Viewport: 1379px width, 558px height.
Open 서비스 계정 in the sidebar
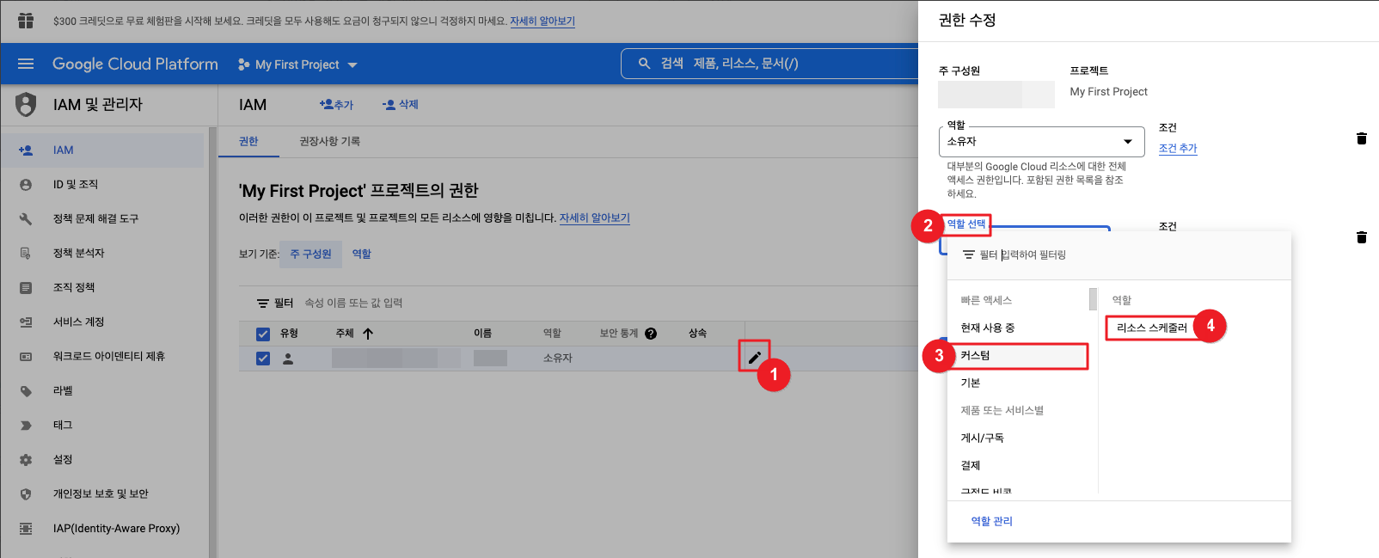point(78,322)
